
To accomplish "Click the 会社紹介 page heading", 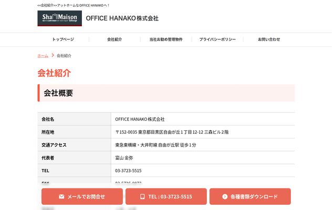I will point(54,73).
